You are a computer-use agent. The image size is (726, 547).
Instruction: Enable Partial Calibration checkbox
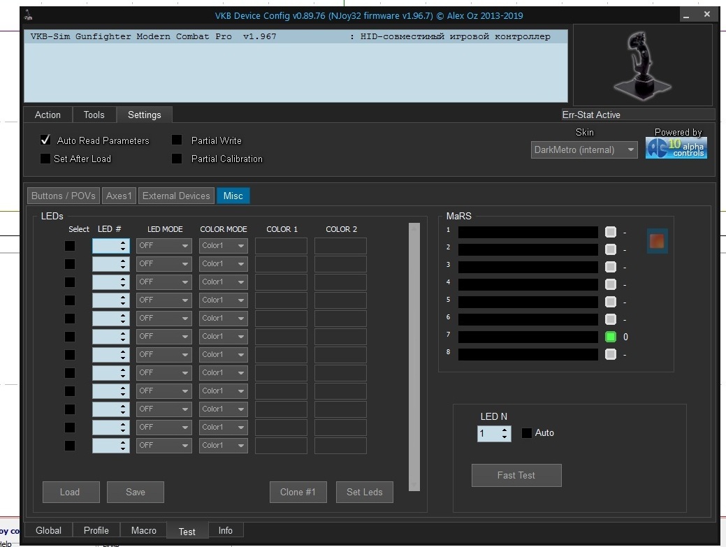[177, 159]
